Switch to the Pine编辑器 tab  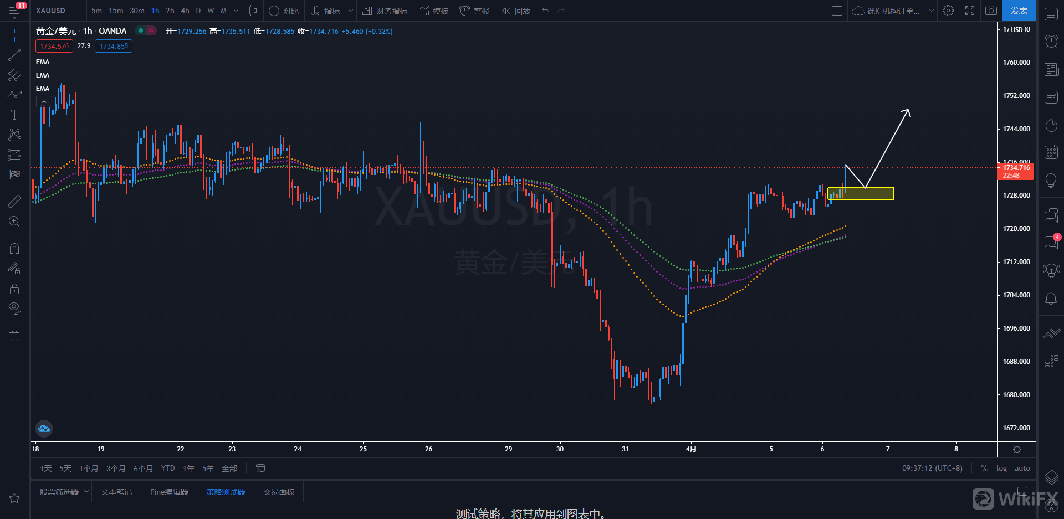click(169, 492)
